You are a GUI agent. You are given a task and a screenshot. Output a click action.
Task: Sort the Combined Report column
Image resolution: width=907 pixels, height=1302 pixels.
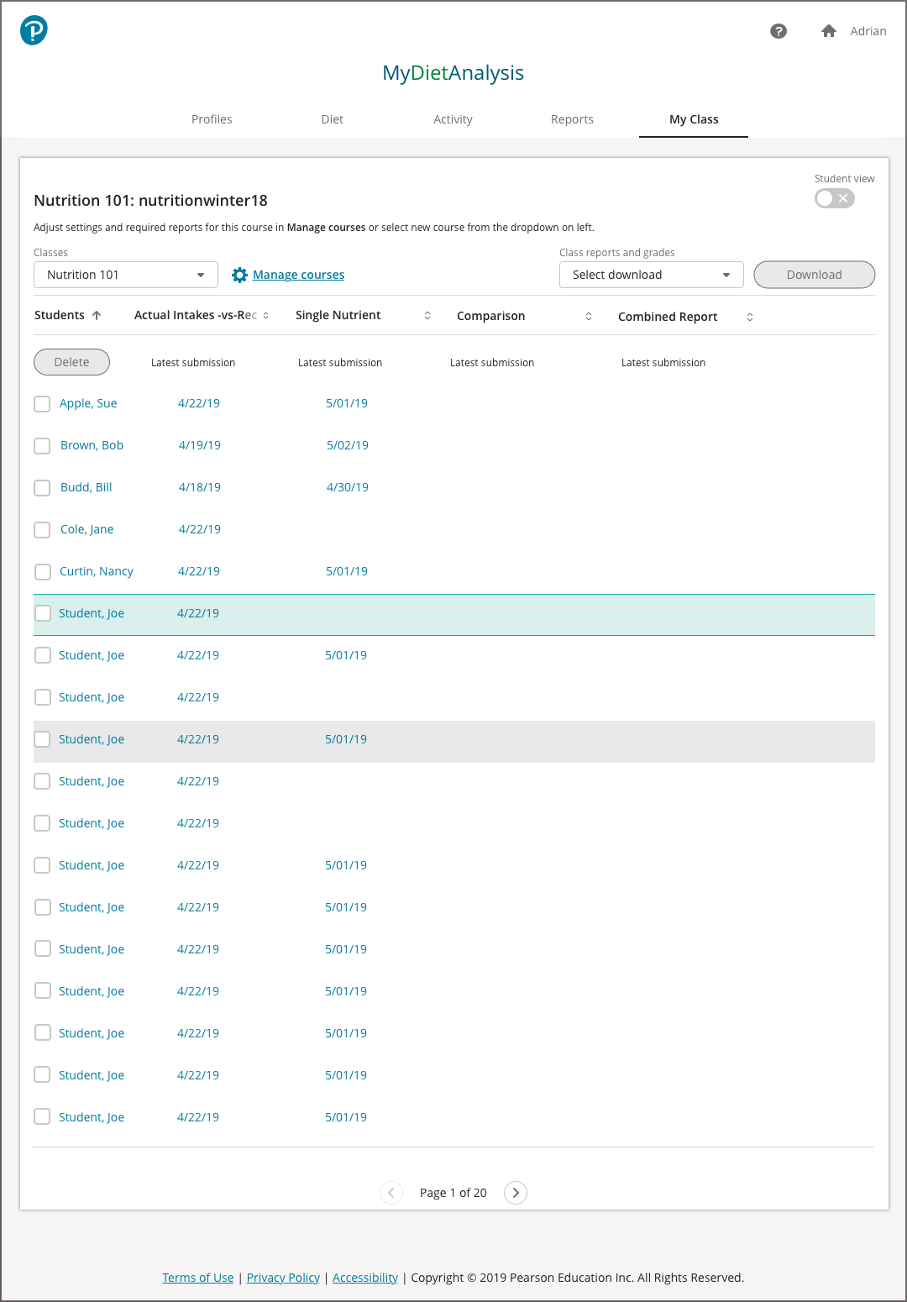pos(750,318)
